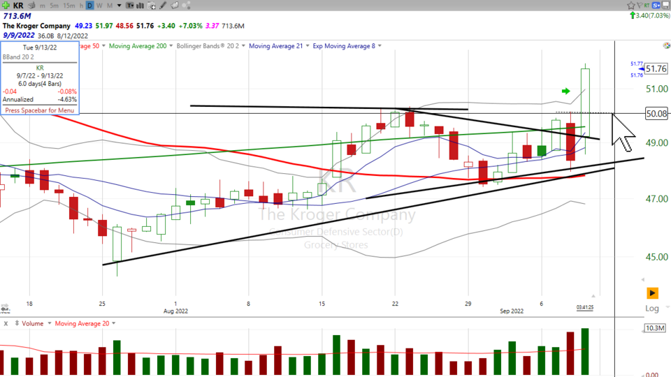
Task: Click the orange play arrow button
Action: click(652, 293)
